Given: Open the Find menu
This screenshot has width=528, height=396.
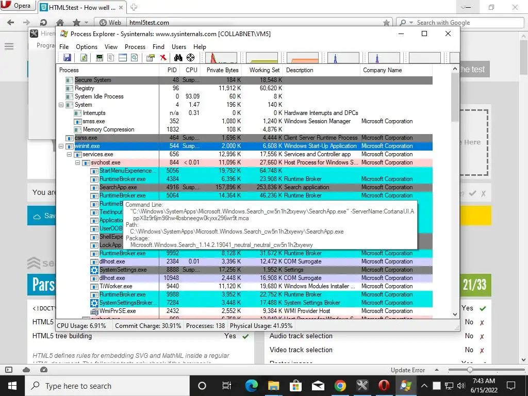Looking at the screenshot, I should click(x=158, y=47).
